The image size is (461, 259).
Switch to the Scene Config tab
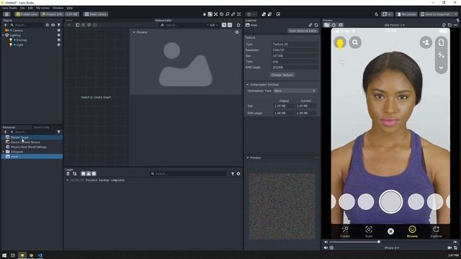(42, 127)
